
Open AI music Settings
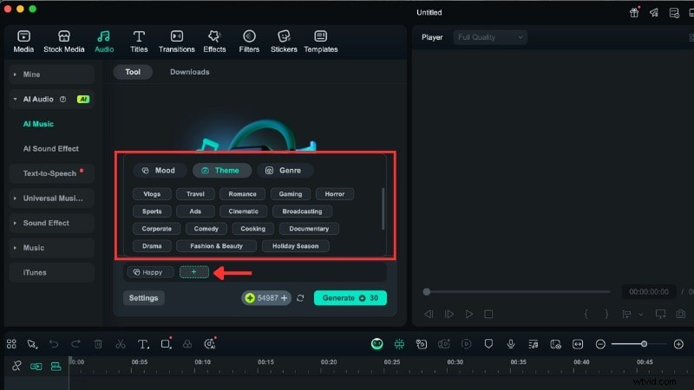pos(143,298)
